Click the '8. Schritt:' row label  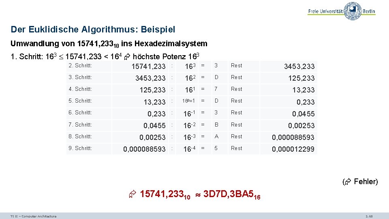coord(80,136)
